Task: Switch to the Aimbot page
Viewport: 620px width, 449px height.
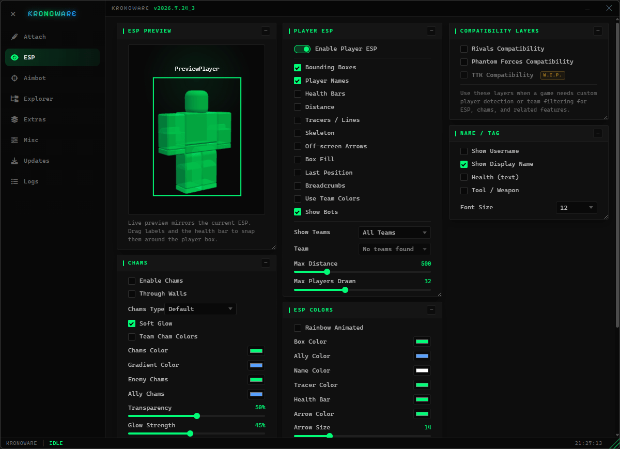Action: click(52, 78)
